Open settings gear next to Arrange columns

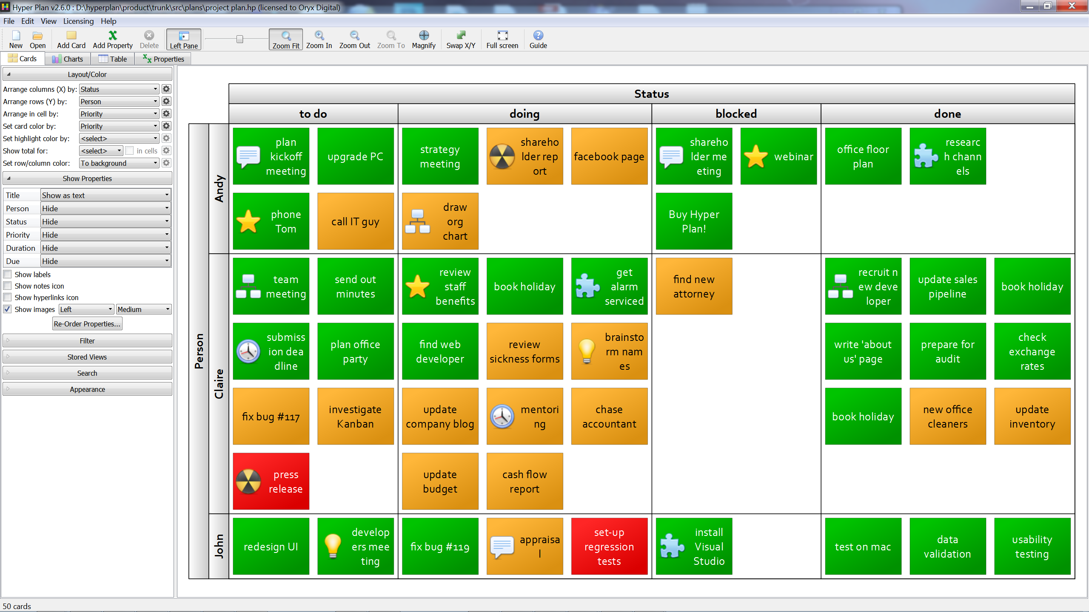(x=166, y=89)
